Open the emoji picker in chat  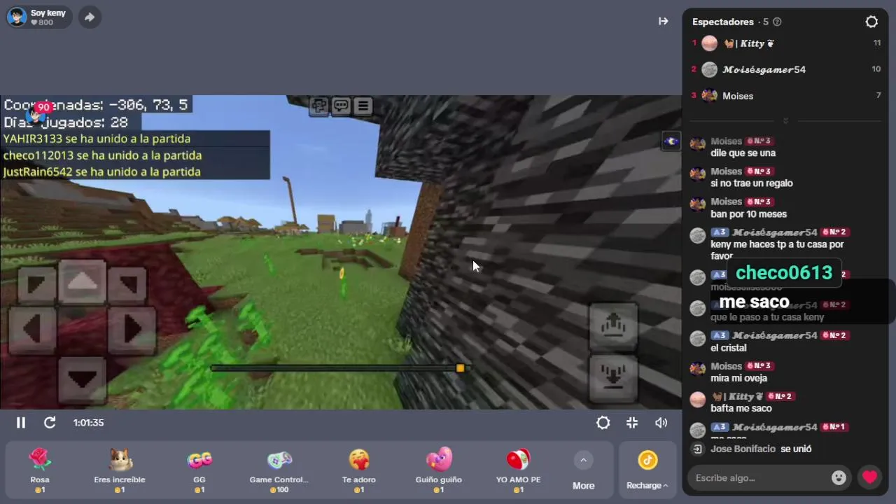839,478
